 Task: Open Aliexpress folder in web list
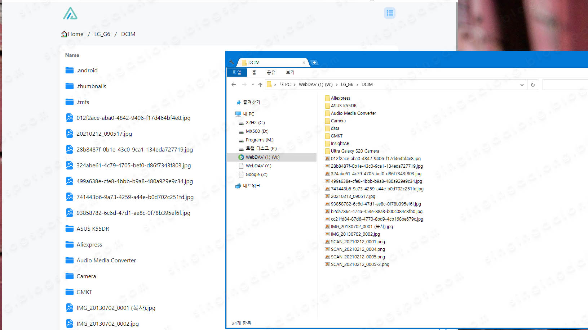coord(89,244)
